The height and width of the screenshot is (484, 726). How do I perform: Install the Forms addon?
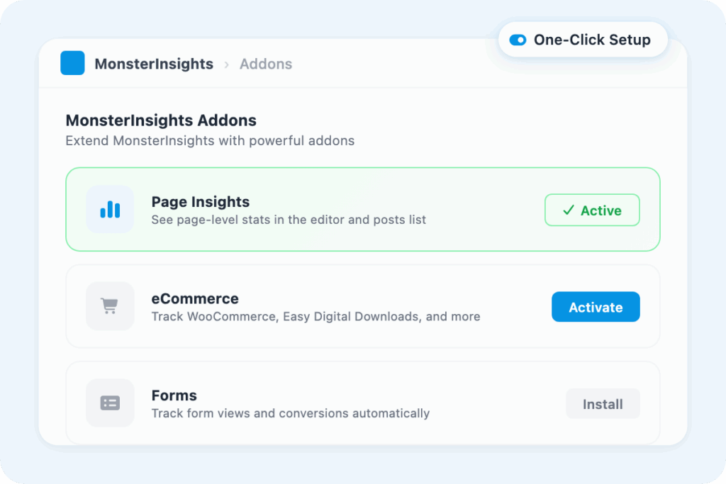coord(603,404)
